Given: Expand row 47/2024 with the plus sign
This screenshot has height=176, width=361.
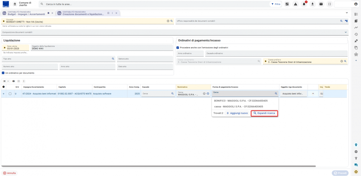Looking at the screenshot, I should 3,94.
